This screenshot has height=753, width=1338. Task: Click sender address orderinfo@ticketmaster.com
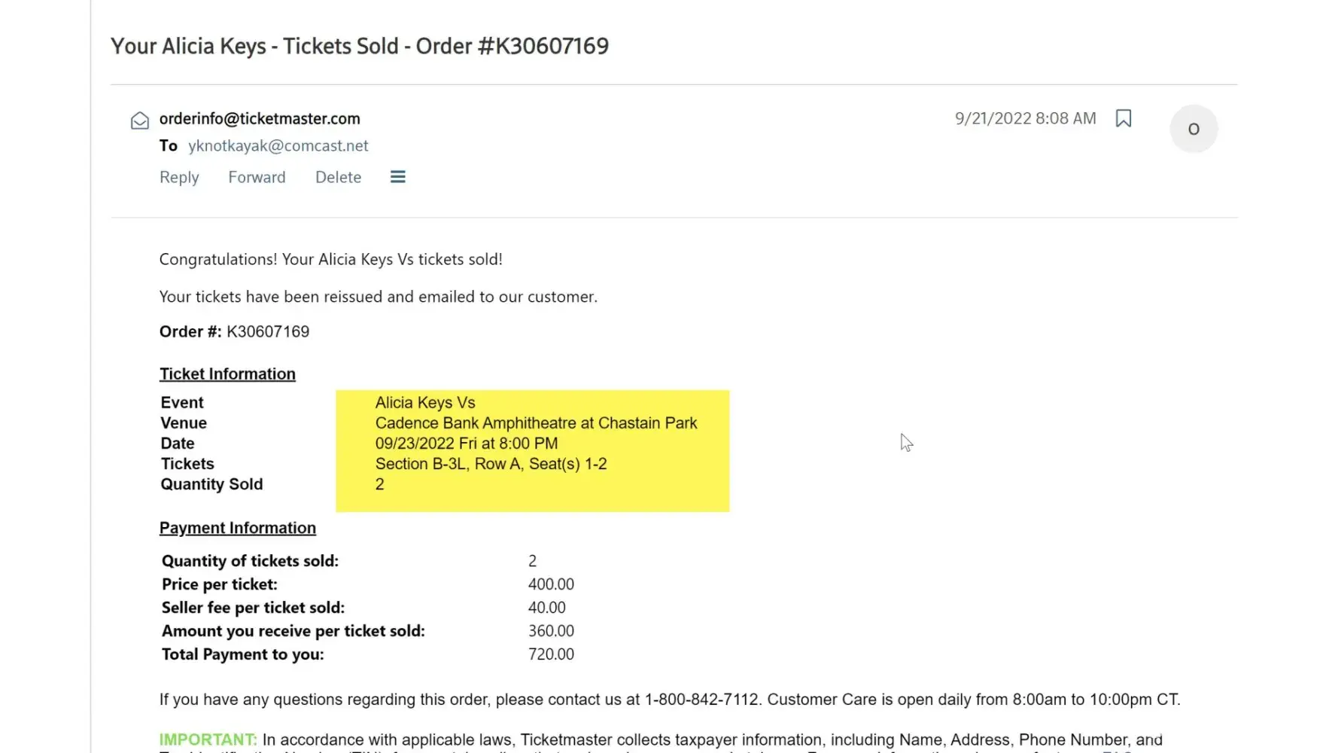(x=260, y=118)
